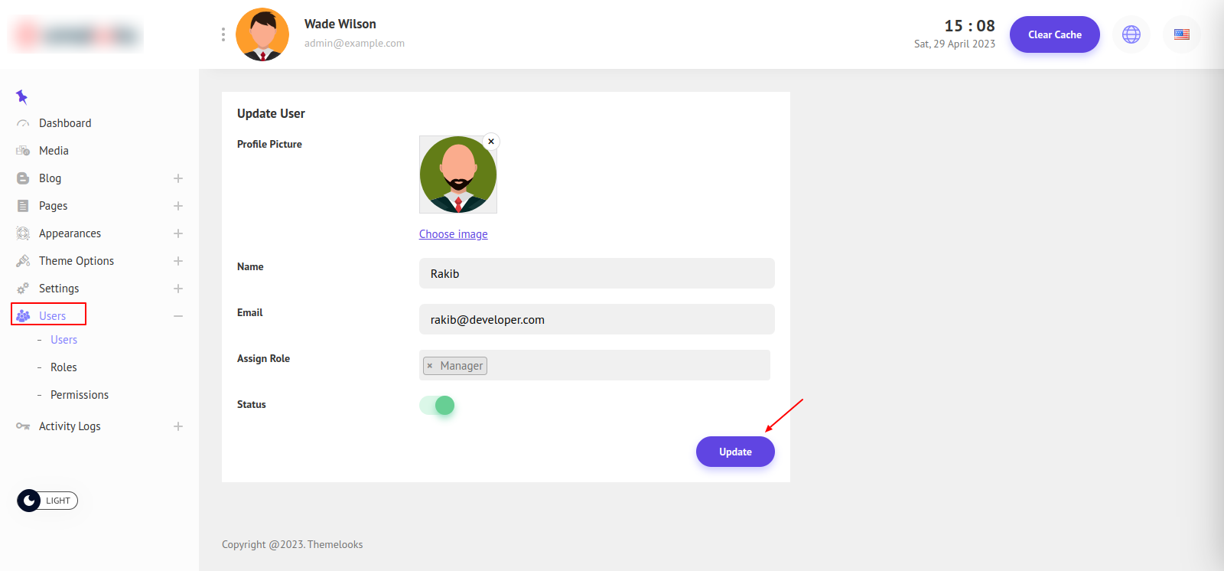Click the Media icon in the sidebar
Screen dimensions: 1224x571
(x=23, y=151)
